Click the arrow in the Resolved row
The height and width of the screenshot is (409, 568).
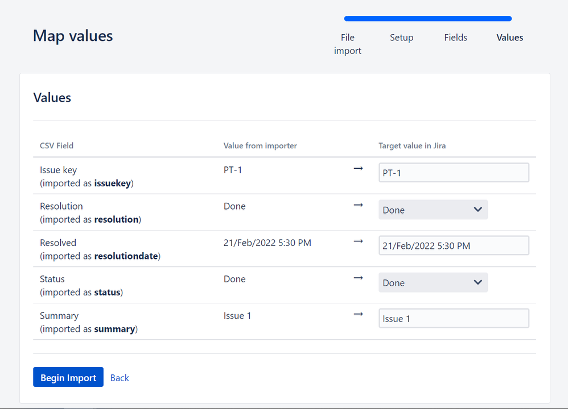click(x=358, y=241)
